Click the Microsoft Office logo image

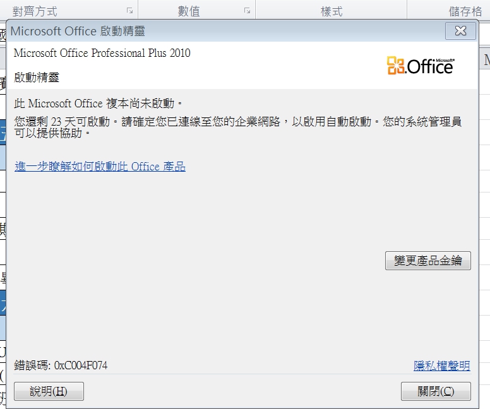421,65
